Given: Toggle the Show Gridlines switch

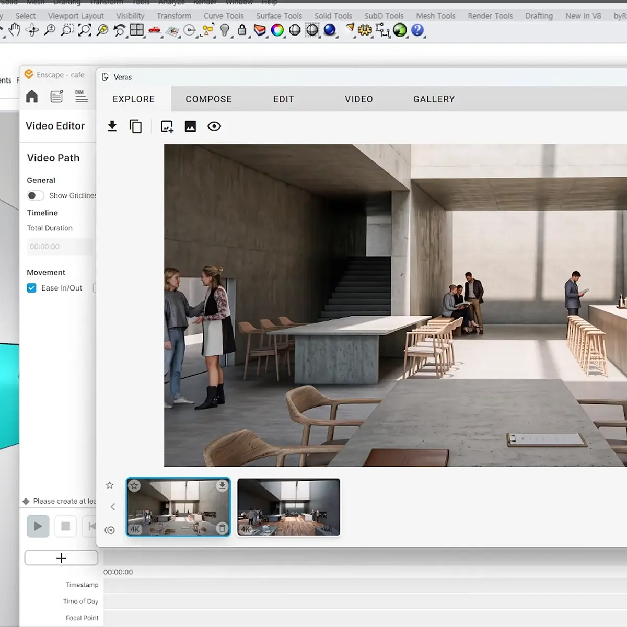Looking at the screenshot, I should tap(35, 195).
